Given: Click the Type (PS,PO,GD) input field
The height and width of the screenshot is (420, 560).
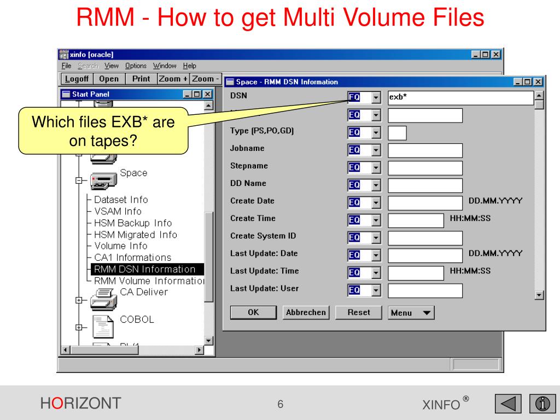Looking at the screenshot, I should [397, 133].
